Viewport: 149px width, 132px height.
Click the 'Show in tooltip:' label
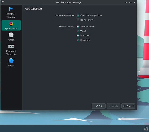67,27
